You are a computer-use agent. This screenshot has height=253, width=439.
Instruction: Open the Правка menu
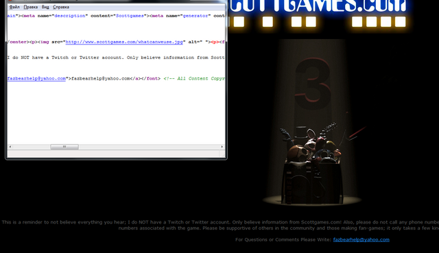30,7
